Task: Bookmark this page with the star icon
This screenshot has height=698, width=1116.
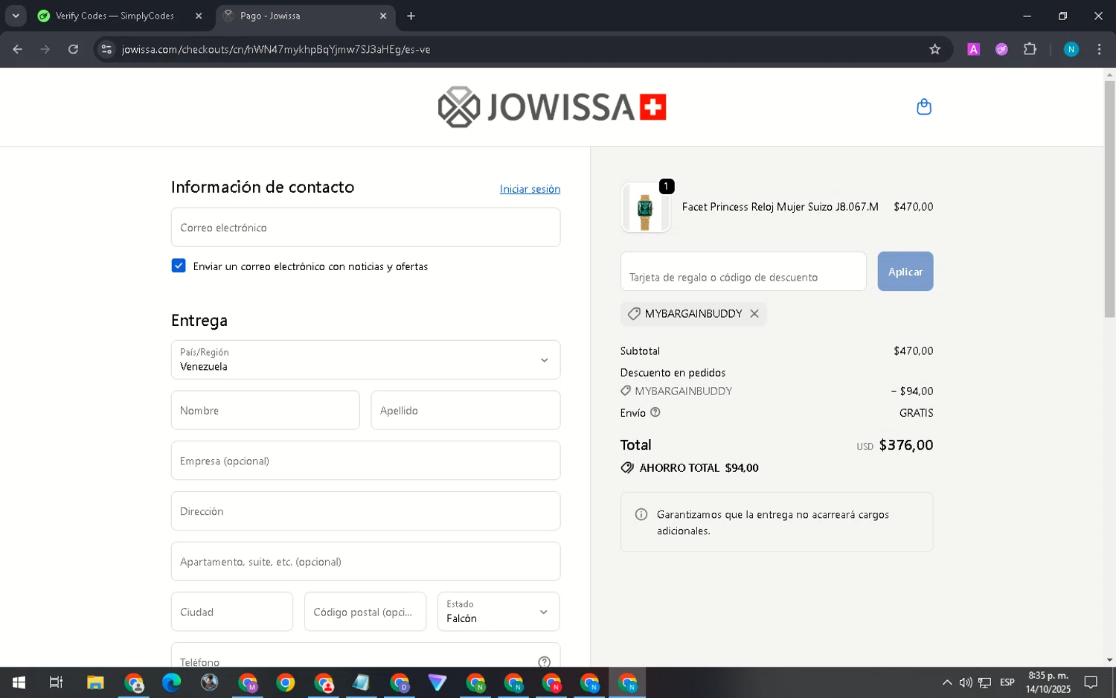Action: (935, 49)
